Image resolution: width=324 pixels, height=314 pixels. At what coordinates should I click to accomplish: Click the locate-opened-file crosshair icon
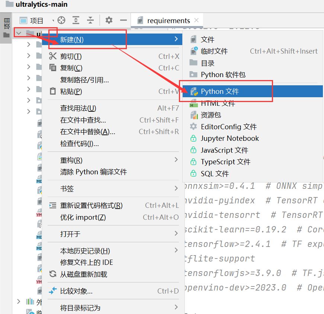click(x=61, y=20)
